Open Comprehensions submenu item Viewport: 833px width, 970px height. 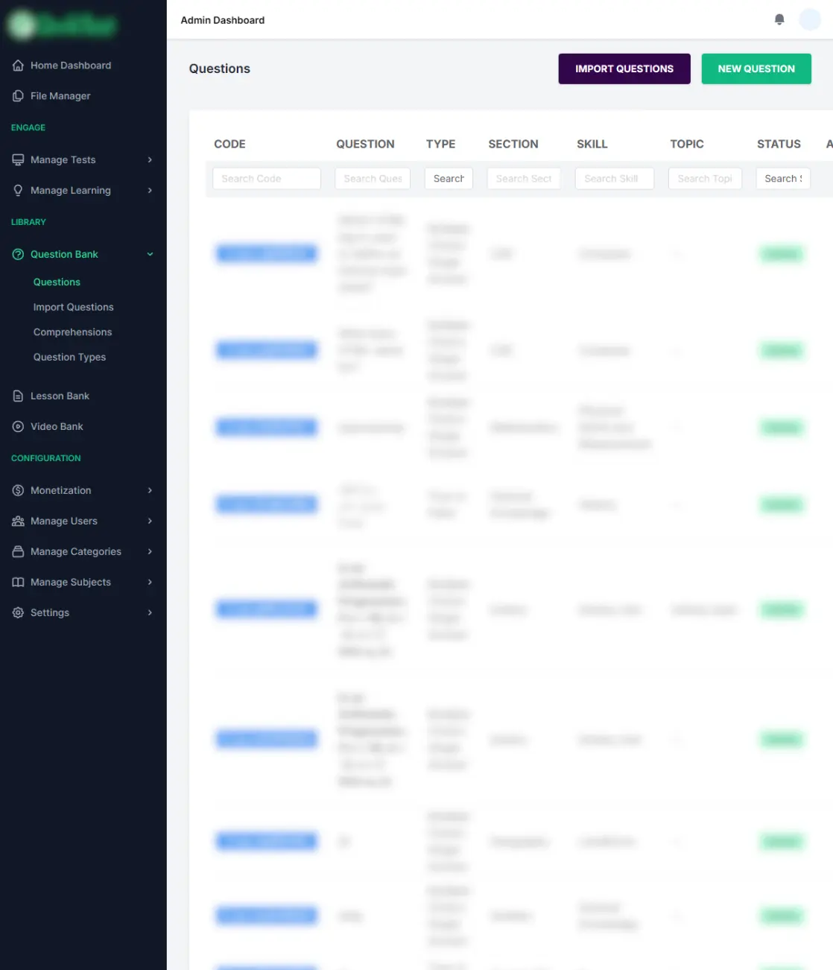(x=72, y=332)
